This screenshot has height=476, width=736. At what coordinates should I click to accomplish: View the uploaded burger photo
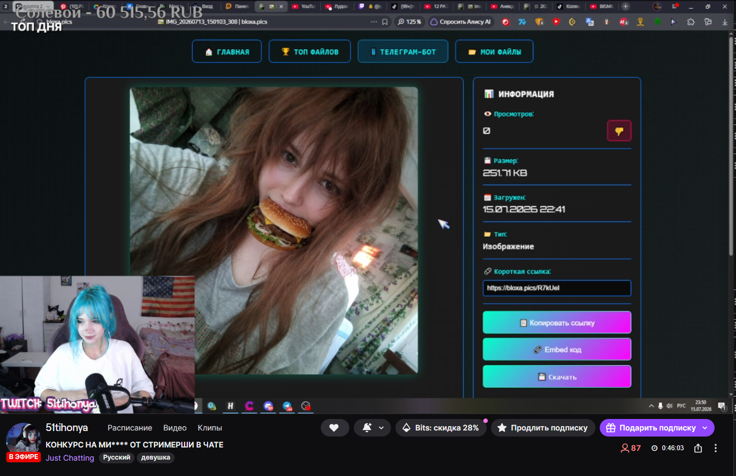[274, 230]
